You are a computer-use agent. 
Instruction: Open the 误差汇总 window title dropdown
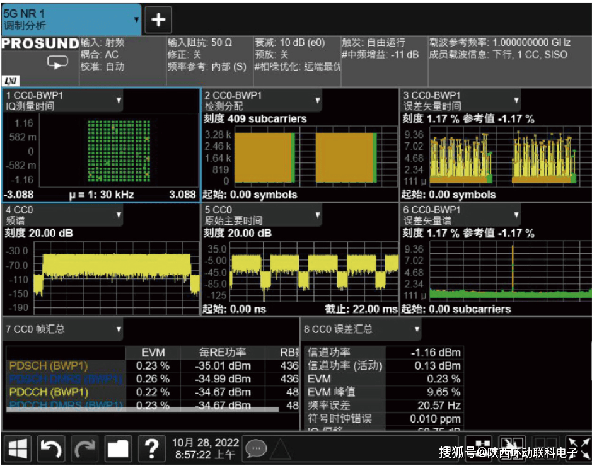click(x=417, y=329)
